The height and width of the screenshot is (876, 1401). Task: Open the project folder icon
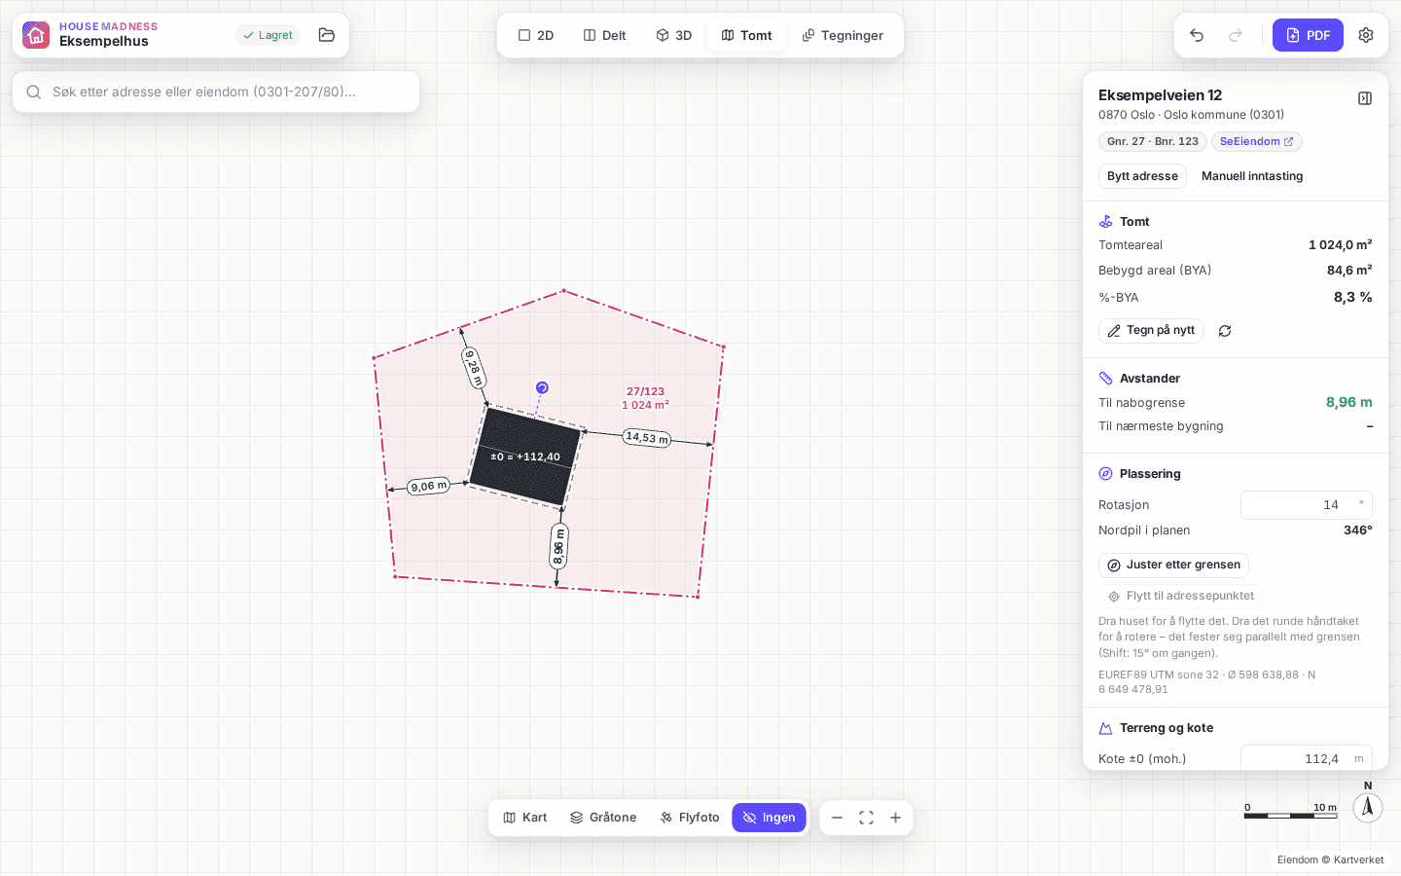pos(327,35)
